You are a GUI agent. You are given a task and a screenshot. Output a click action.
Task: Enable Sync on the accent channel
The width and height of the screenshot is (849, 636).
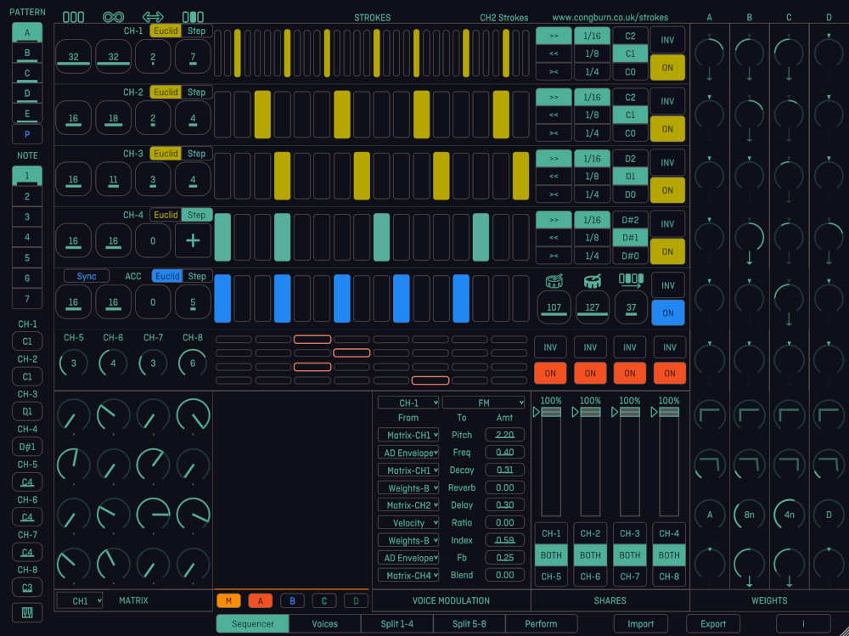tap(85, 276)
